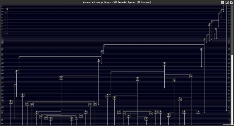This screenshot has width=234, height=126.
Task: Click the long vertical lineage line at far right
Action: pyautogui.click(x=227, y=58)
